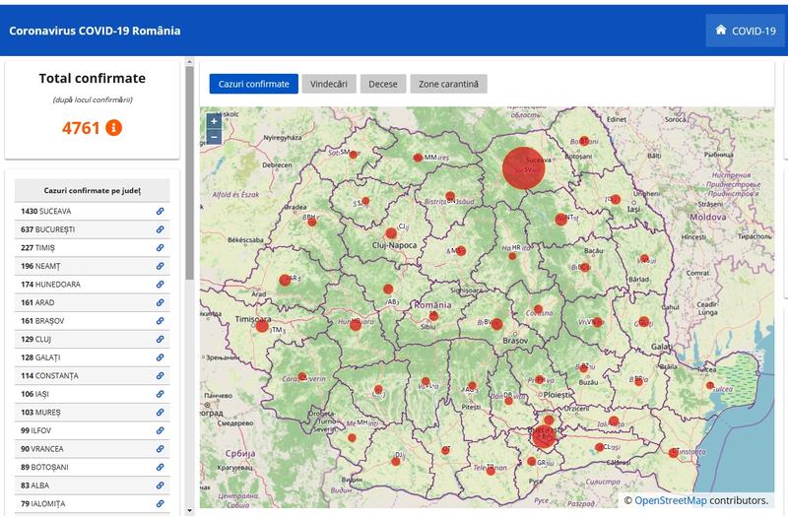Viewport: 788px width, 518px height.
Task: Switch to the Decese tab
Action: click(382, 84)
